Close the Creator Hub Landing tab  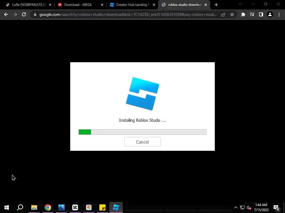[x=154, y=5]
